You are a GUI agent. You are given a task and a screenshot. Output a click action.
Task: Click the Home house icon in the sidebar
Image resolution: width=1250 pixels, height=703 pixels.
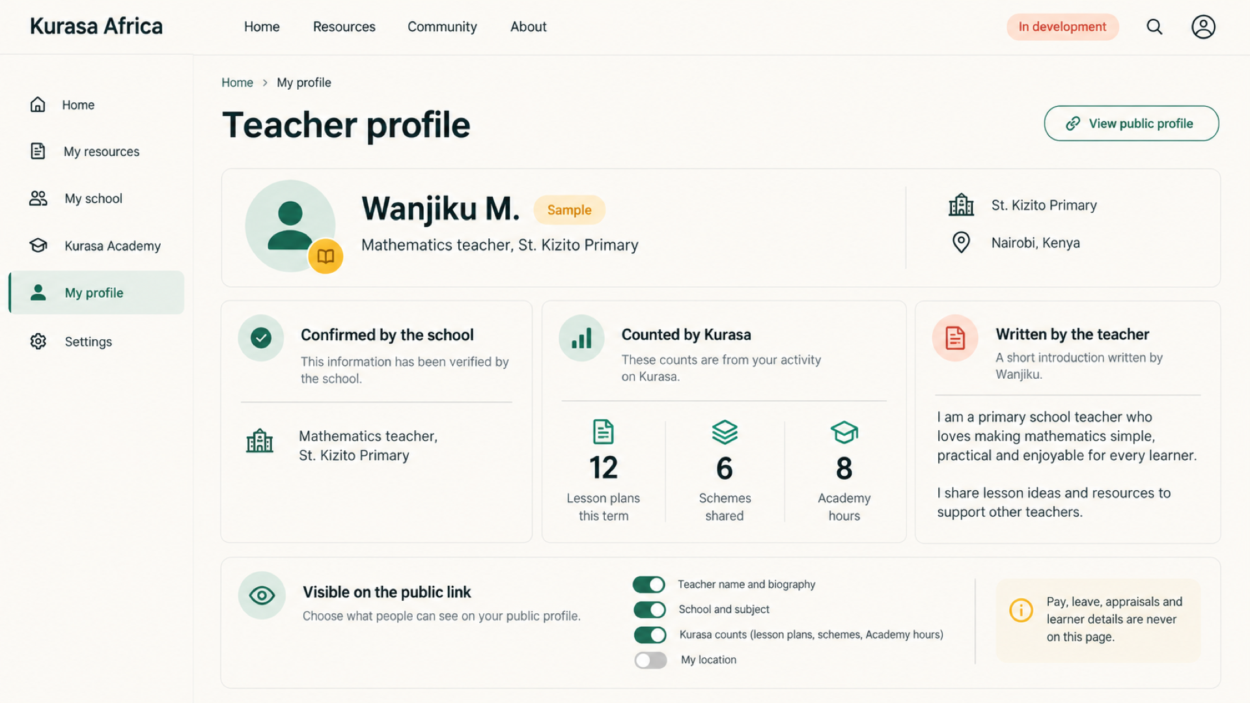pyautogui.click(x=38, y=104)
